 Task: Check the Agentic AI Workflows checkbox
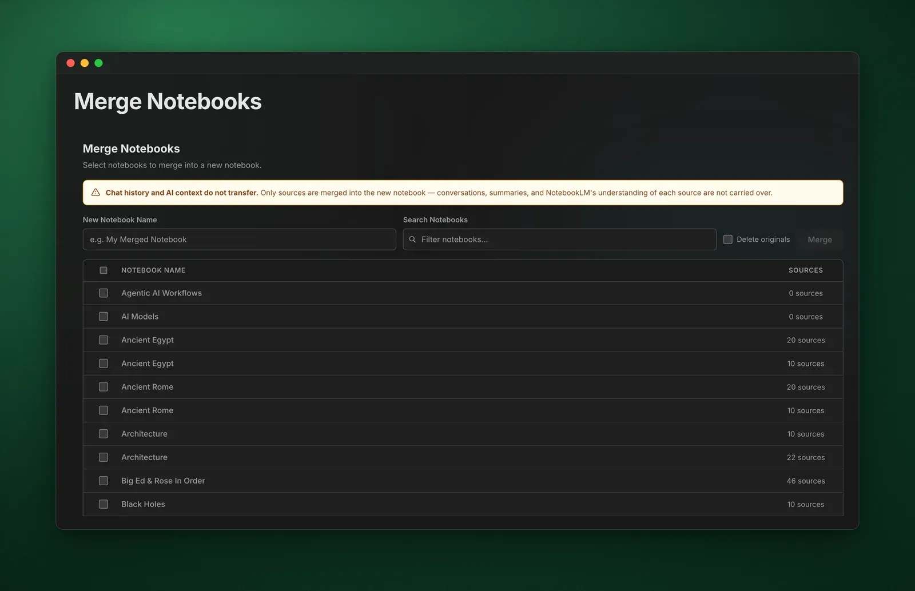104,293
